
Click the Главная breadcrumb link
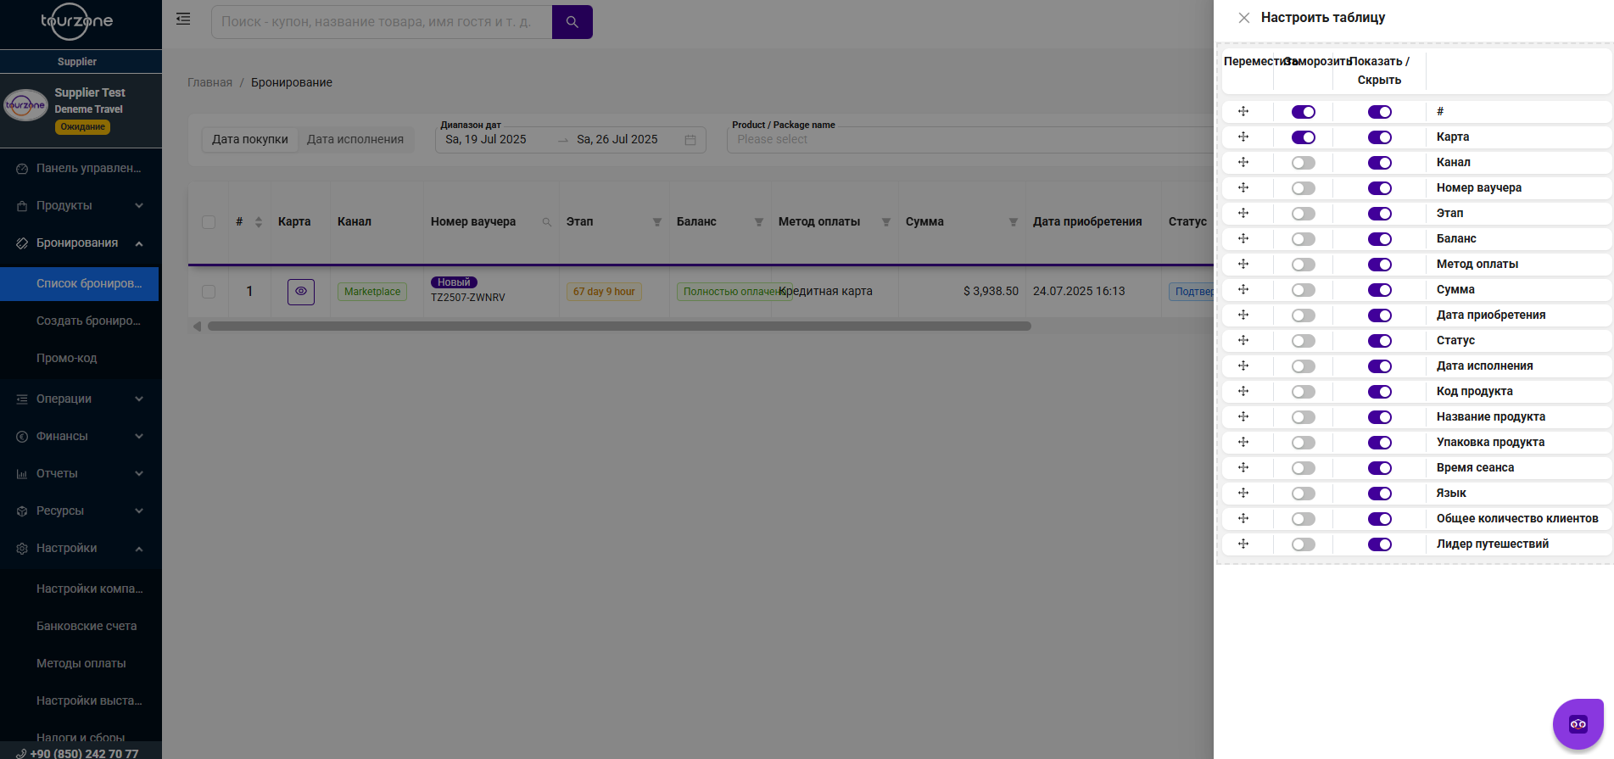pyautogui.click(x=209, y=82)
